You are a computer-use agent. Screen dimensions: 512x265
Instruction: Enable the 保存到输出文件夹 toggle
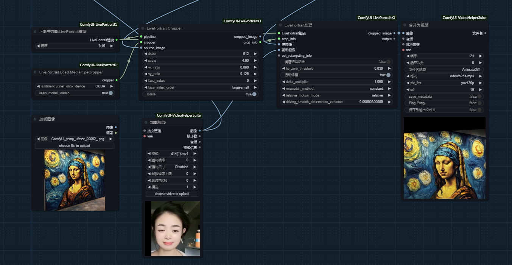[x=479, y=110]
